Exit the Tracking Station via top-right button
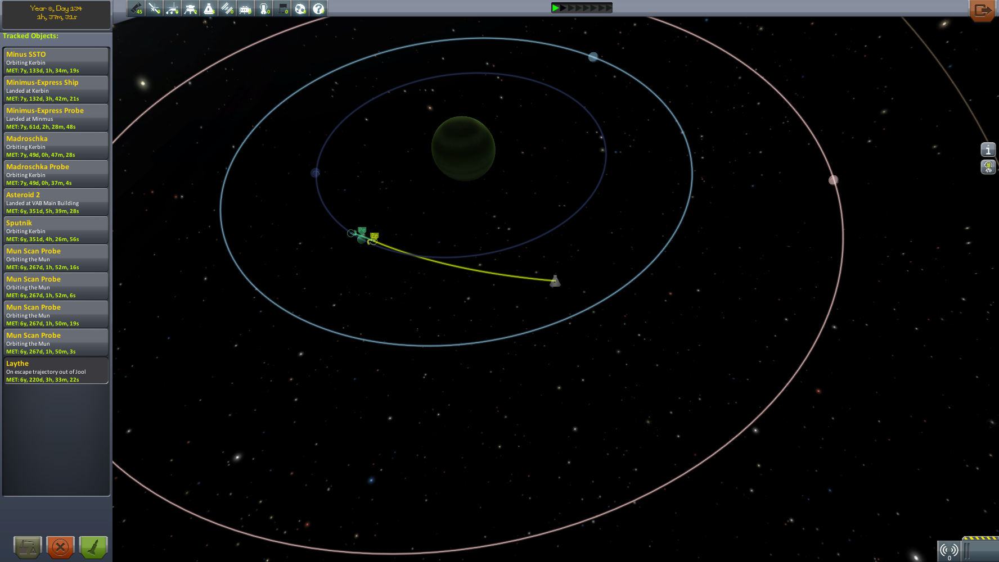 point(983,10)
